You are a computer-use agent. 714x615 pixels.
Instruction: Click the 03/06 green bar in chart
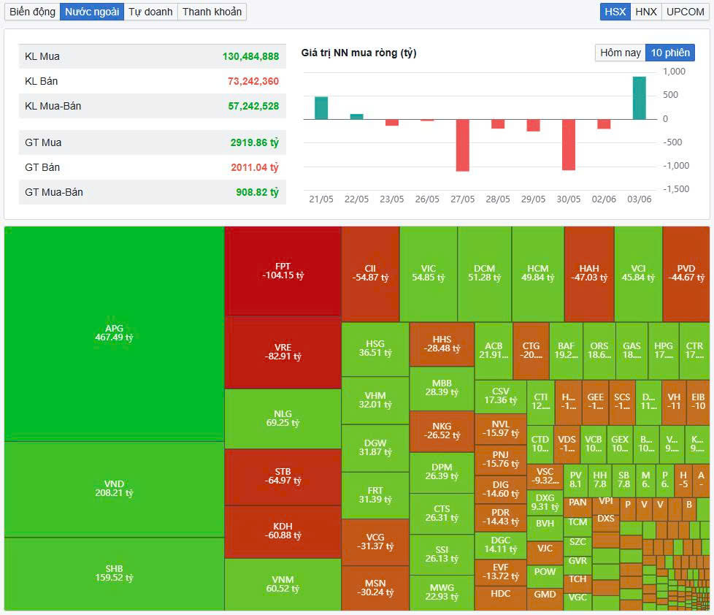(640, 98)
